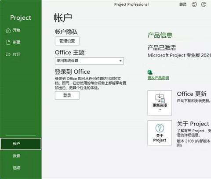Click the 管理设置 button
The height and width of the screenshot is (179, 211).
67,41
